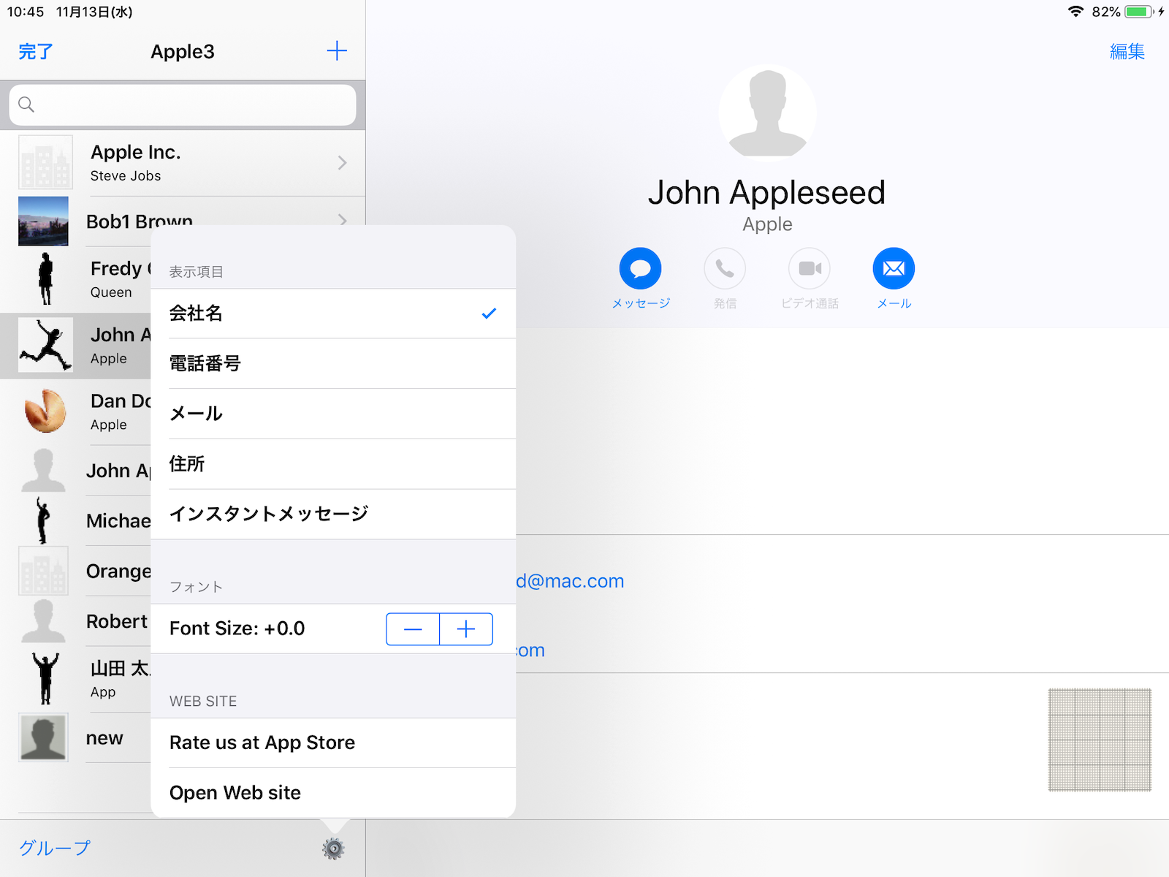Tap Orange contact's building thumbnail
This screenshot has height=877, width=1169.
click(44, 571)
